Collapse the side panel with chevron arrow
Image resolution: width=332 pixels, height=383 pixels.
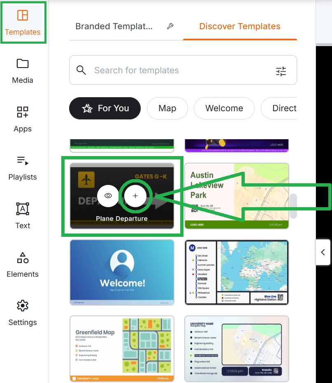click(x=323, y=252)
